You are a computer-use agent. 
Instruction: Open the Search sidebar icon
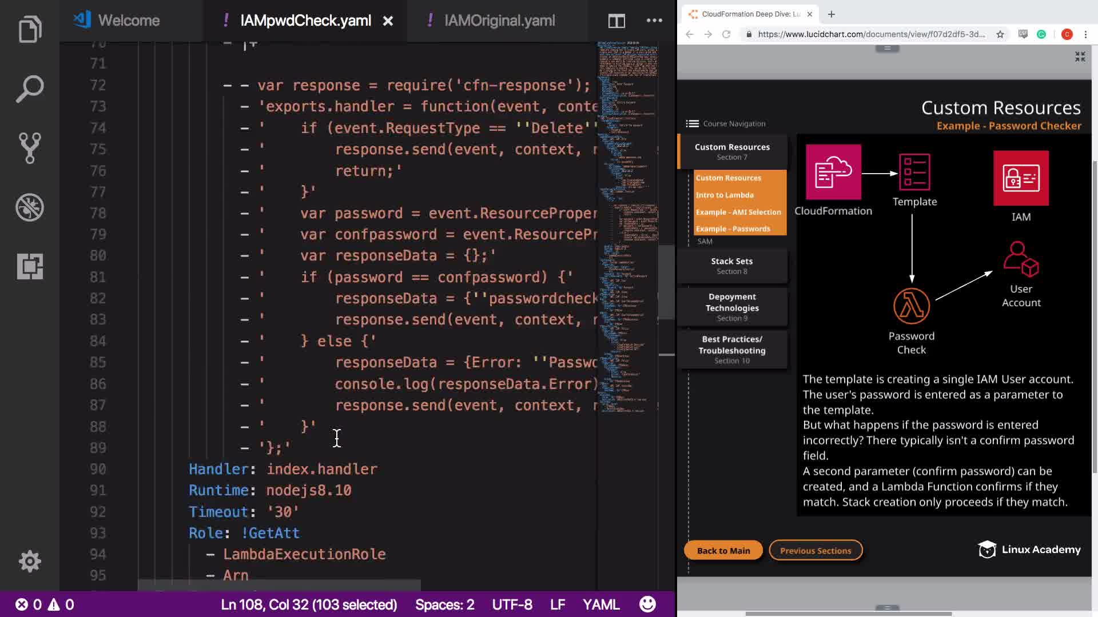pos(30,89)
